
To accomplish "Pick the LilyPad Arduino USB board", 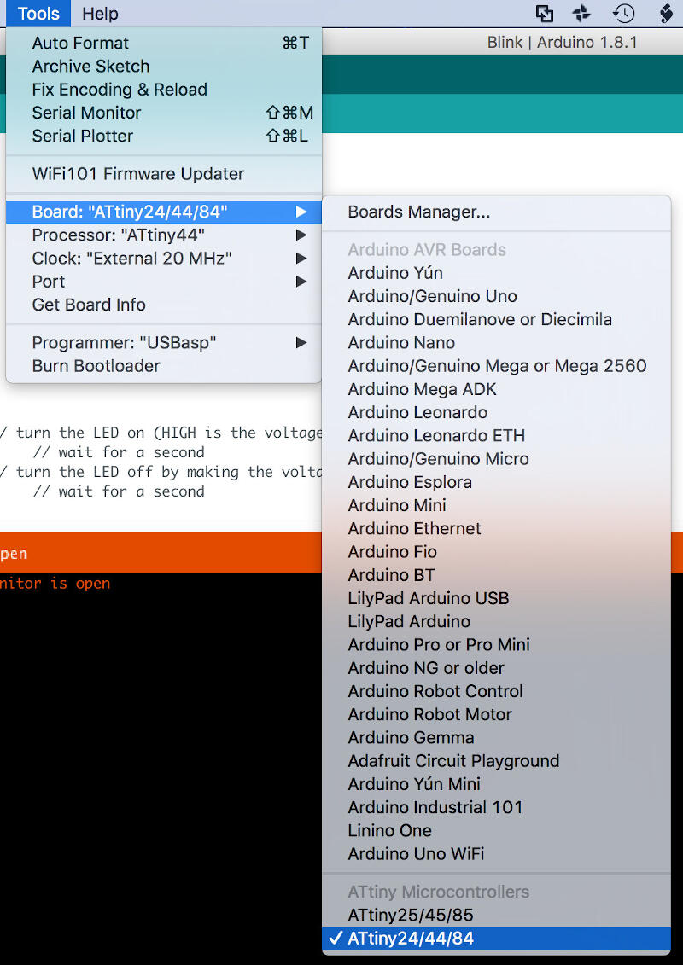I will [496, 598].
